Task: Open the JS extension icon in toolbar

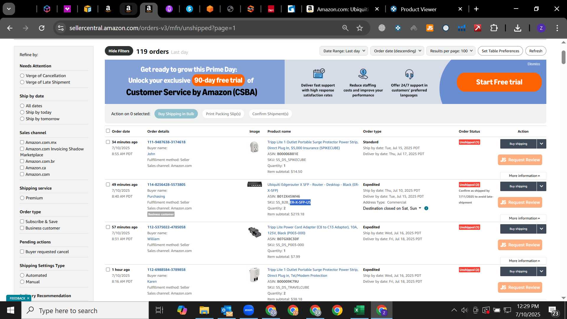Action: [430, 28]
